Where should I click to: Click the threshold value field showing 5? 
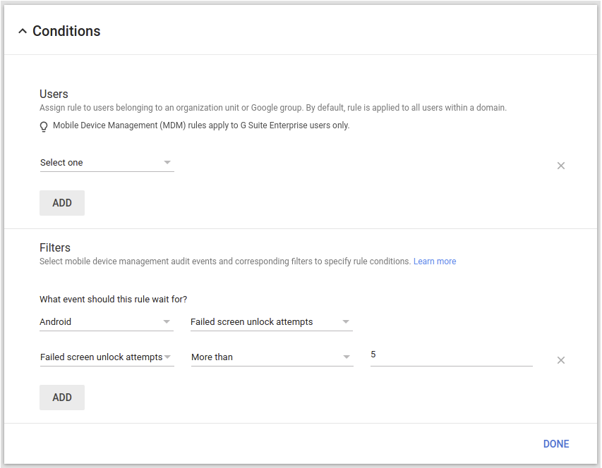[450, 356]
